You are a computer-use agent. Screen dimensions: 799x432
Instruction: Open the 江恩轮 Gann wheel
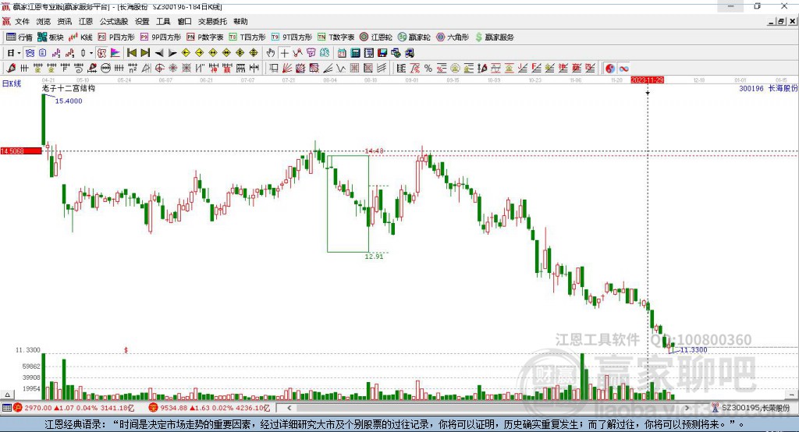(x=376, y=37)
